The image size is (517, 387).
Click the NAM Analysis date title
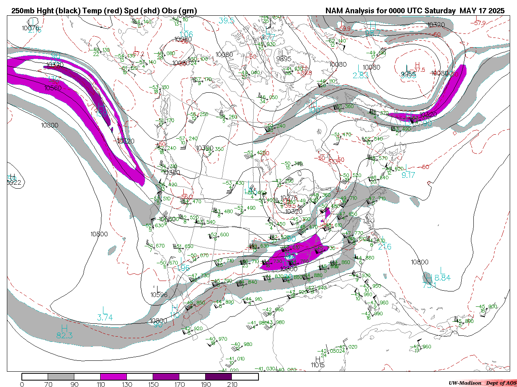pos(415,11)
